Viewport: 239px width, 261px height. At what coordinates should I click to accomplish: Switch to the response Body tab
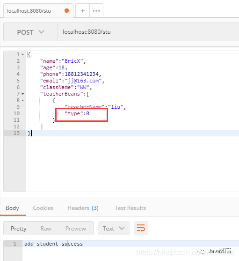click(12, 208)
